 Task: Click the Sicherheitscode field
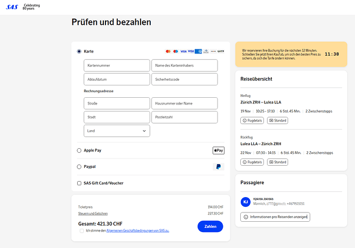[x=185, y=79]
